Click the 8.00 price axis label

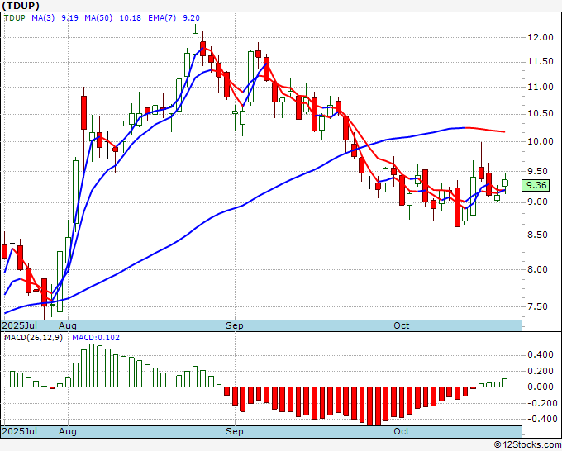click(537, 270)
